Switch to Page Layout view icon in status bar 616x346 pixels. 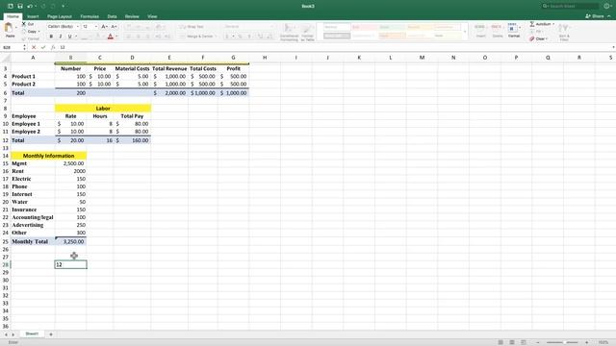[512, 342]
